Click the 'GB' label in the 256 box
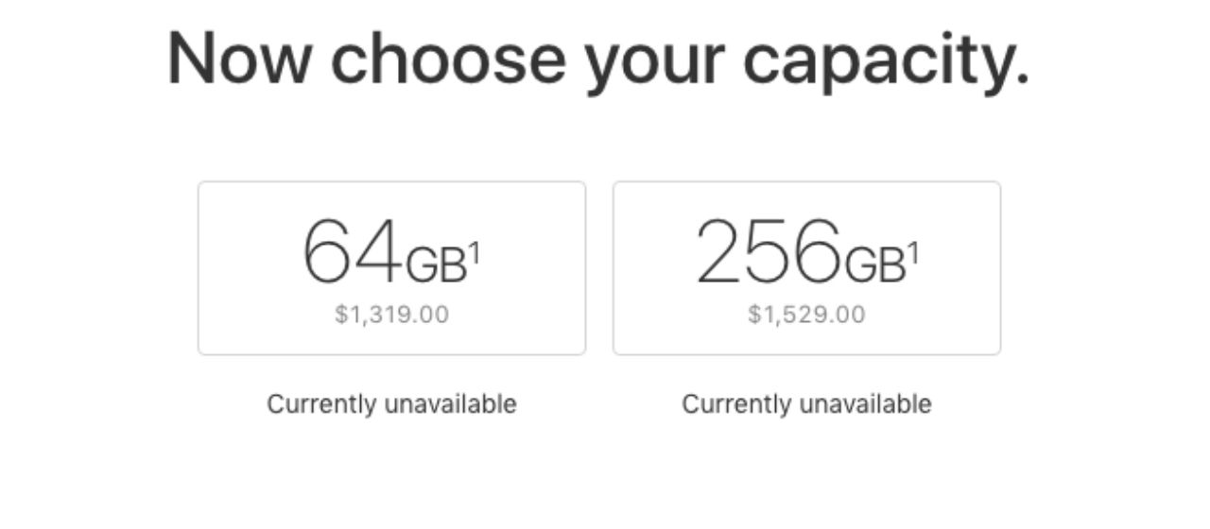 [874, 267]
